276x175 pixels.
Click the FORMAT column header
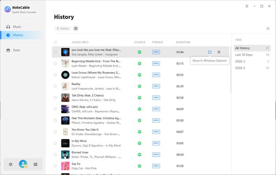coord(158,42)
